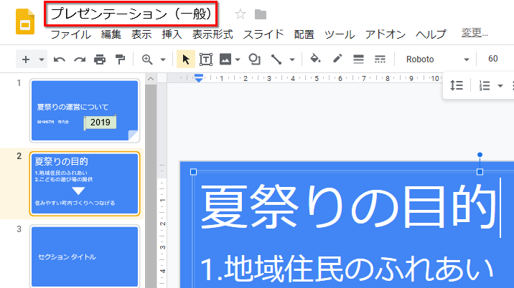514x288 pixels.
Task: Open the ファイル menu
Action: 71,34
